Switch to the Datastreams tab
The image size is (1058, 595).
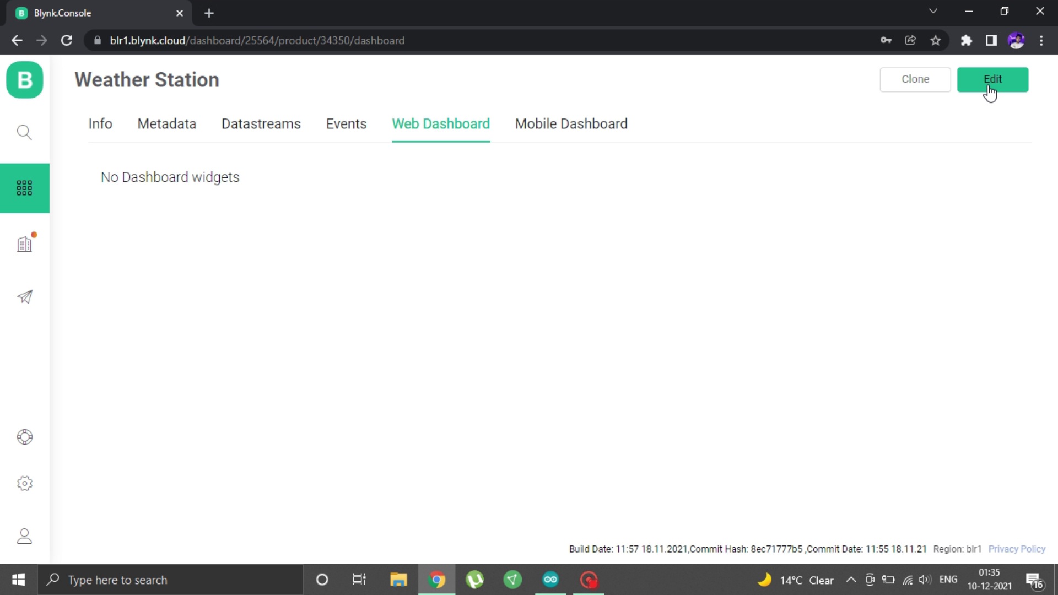tap(261, 124)
